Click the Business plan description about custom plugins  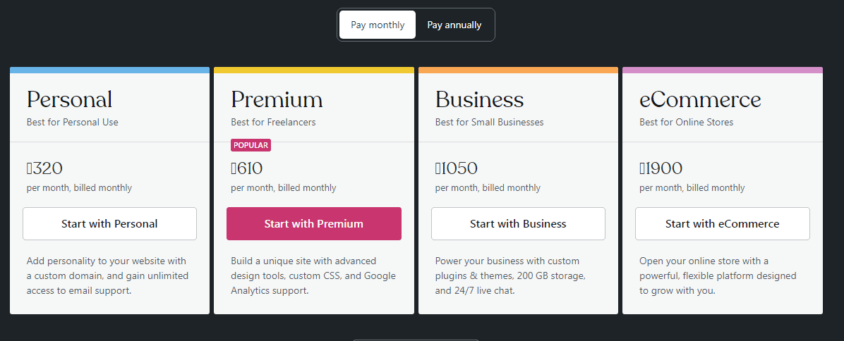pyautogui.click(x=510, y=275)
